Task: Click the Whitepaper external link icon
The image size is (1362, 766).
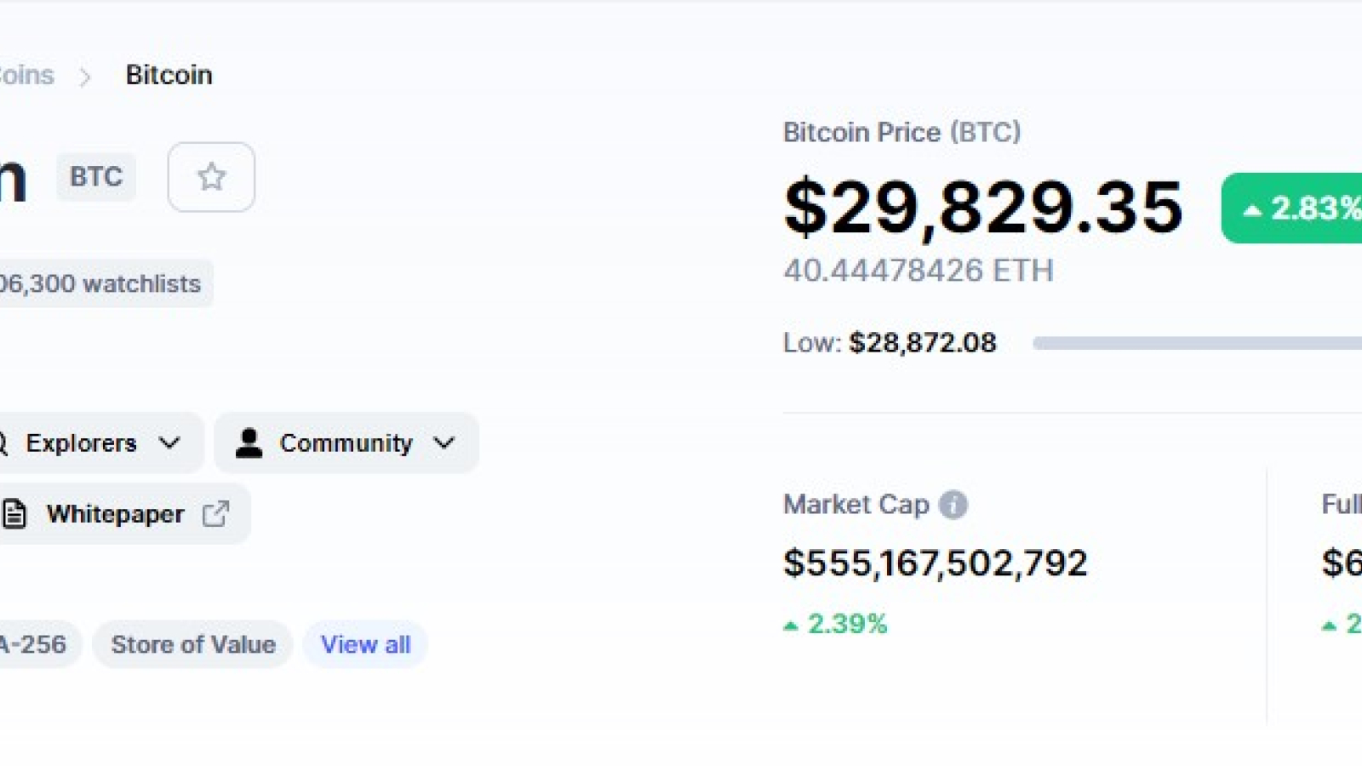Action: click(215, 514)
